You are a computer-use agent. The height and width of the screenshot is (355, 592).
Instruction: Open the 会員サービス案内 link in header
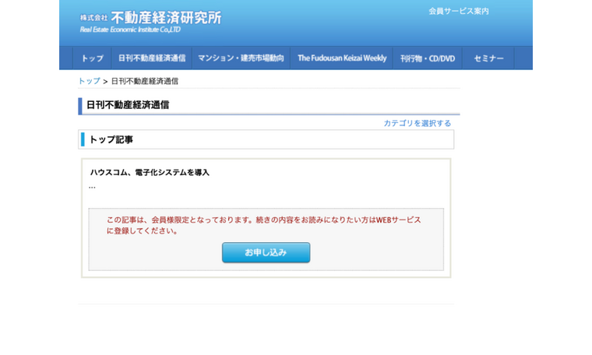point(458,11)
